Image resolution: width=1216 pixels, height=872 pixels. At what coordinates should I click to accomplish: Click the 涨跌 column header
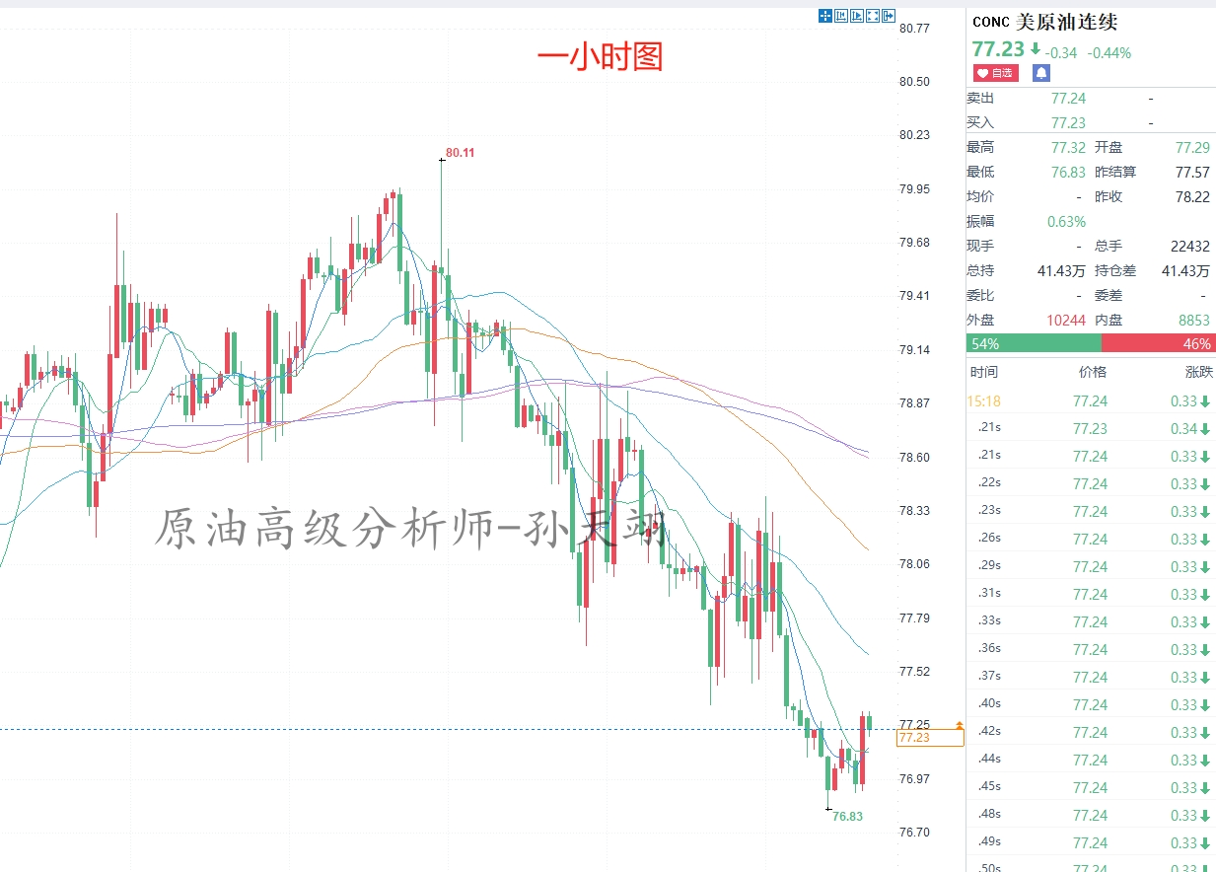coord(1198,372)
